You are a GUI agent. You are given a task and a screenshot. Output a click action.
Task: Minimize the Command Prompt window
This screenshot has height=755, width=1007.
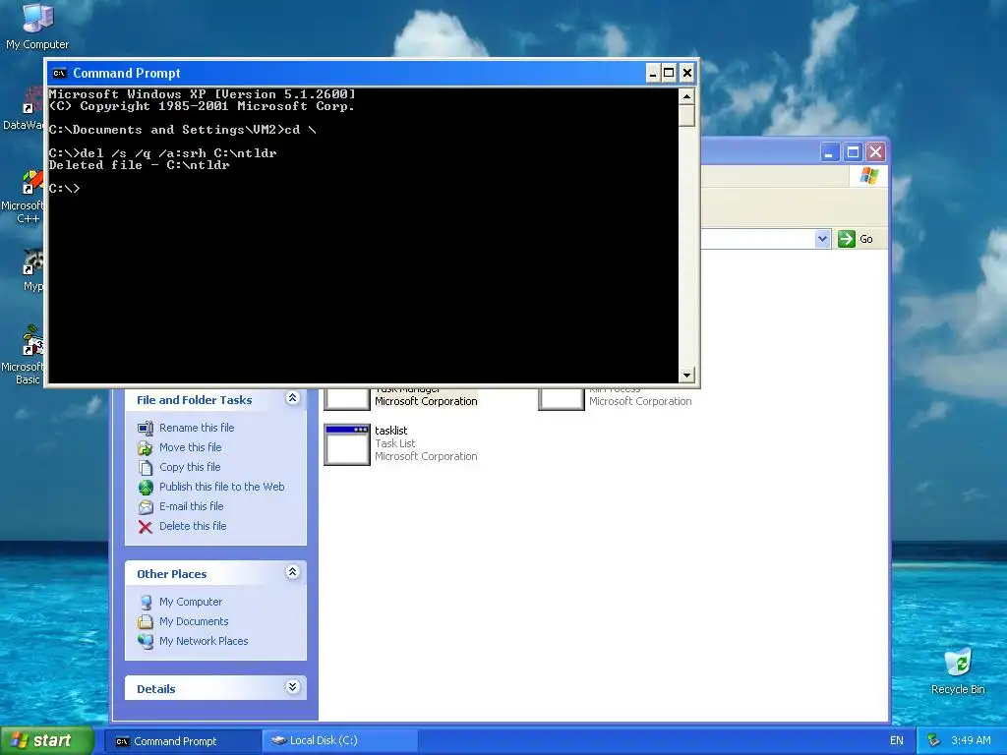tap(653, 73)
